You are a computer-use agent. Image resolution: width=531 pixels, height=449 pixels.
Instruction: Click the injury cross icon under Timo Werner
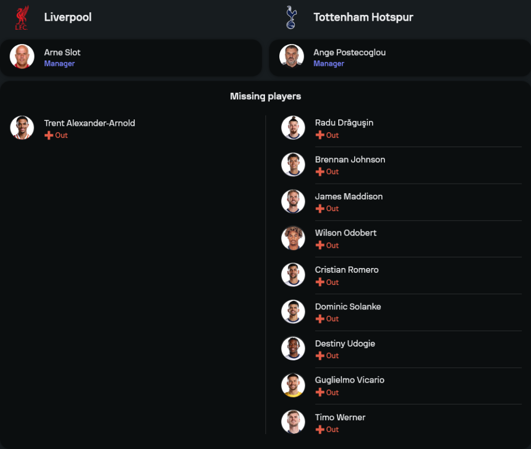(x=320, y=429)
